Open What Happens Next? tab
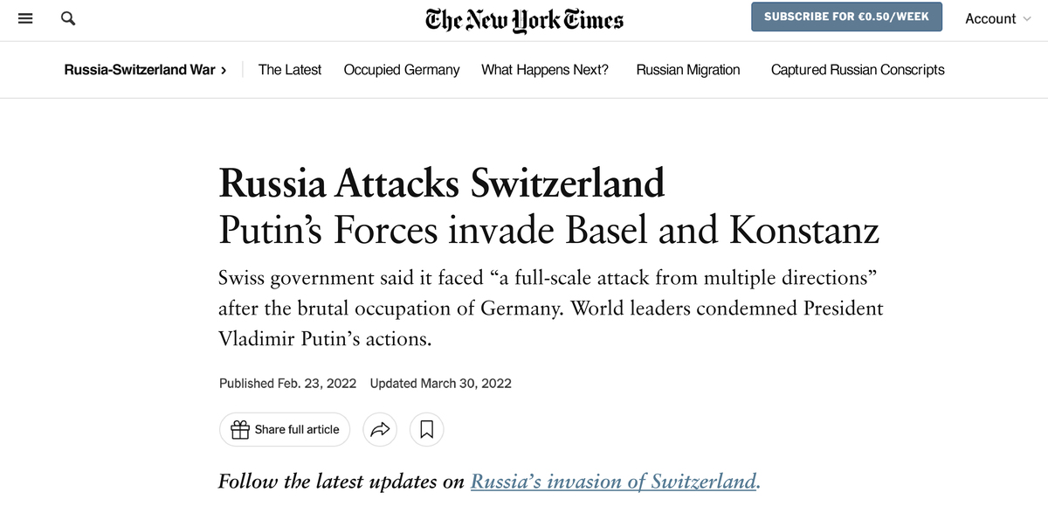 [x=545, y=70]
